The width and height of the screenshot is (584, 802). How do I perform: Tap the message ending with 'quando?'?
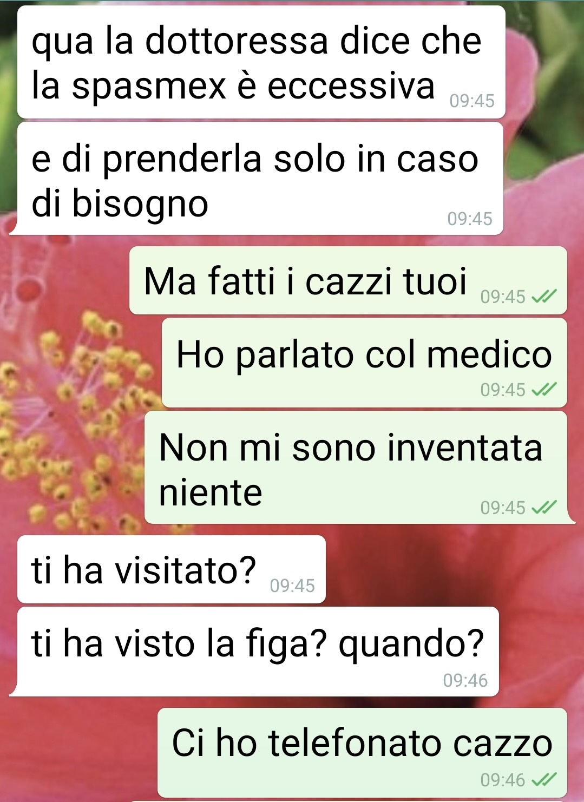point(258,652)
